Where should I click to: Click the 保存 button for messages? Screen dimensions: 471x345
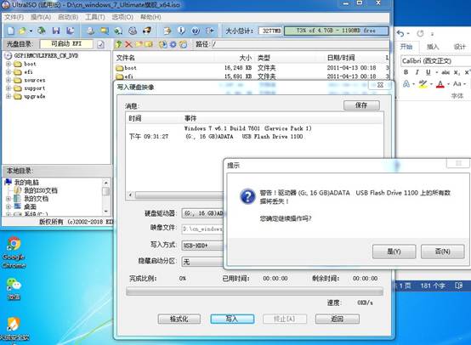[361, 105]
